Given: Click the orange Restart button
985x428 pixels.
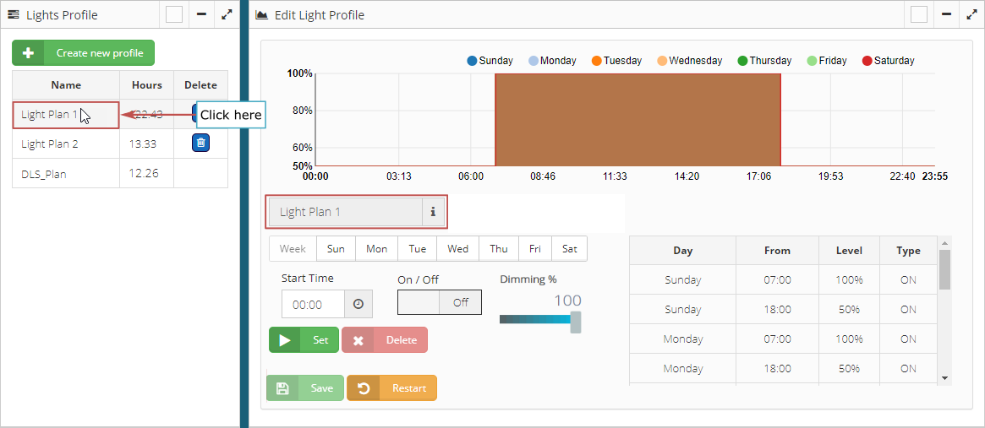Looking at the screenshot, I should point(391,388).
